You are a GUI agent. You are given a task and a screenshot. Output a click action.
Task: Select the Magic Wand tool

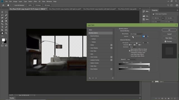[x=6, y=15]
